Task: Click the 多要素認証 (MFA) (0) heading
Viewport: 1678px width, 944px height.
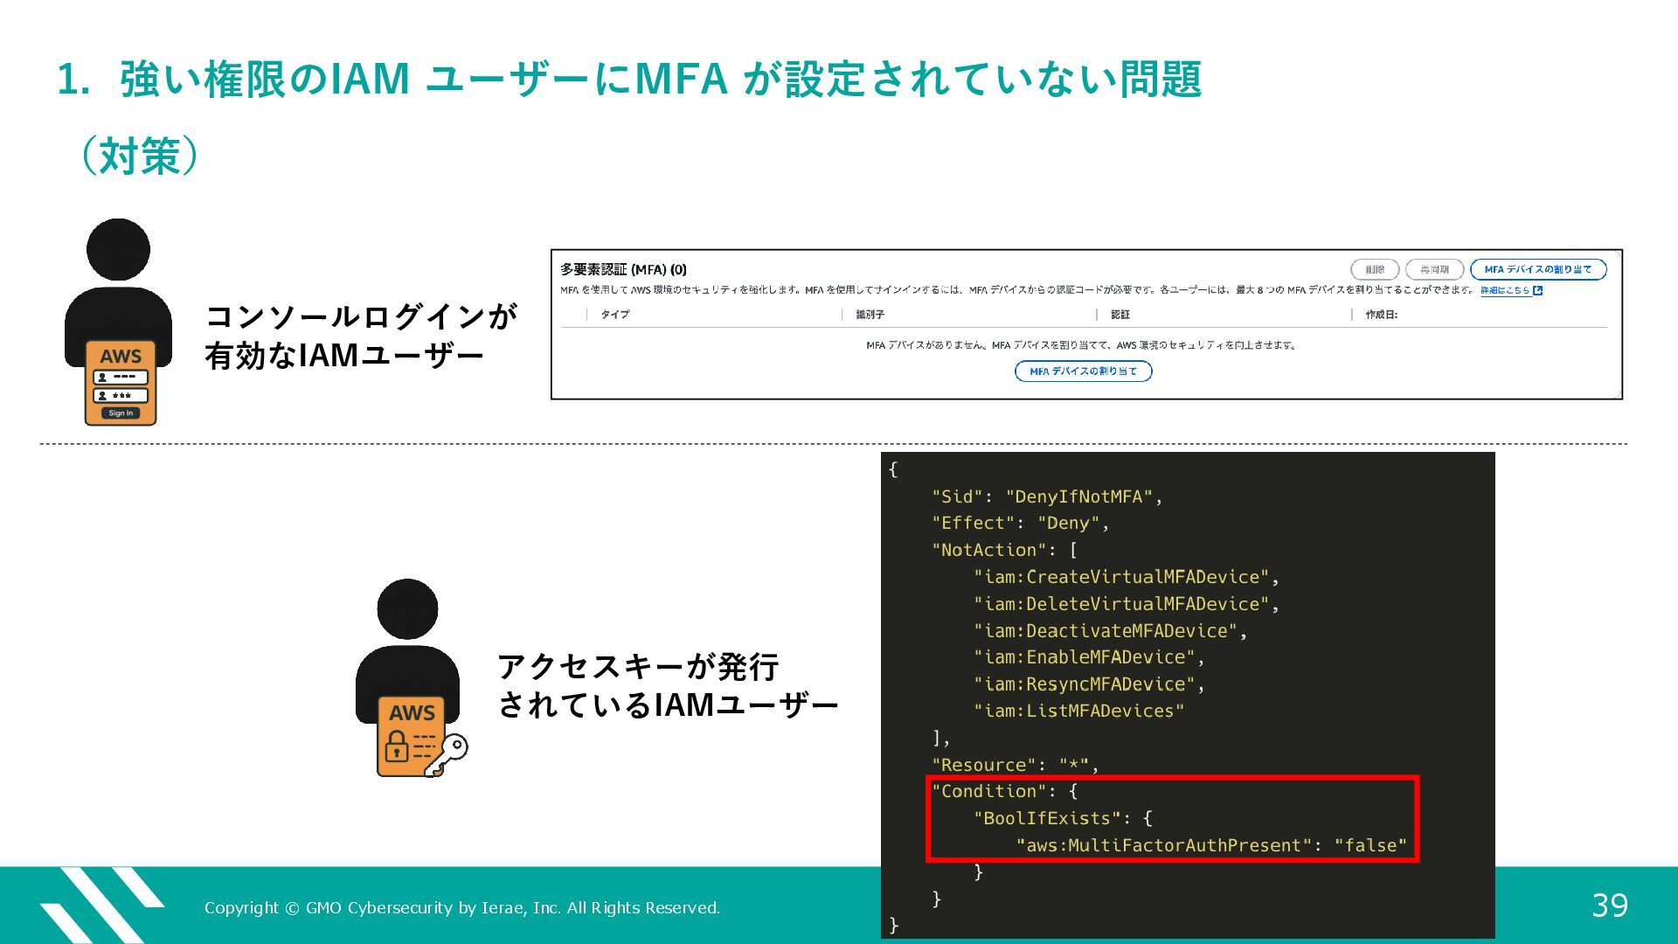Action: pos(623,269)
